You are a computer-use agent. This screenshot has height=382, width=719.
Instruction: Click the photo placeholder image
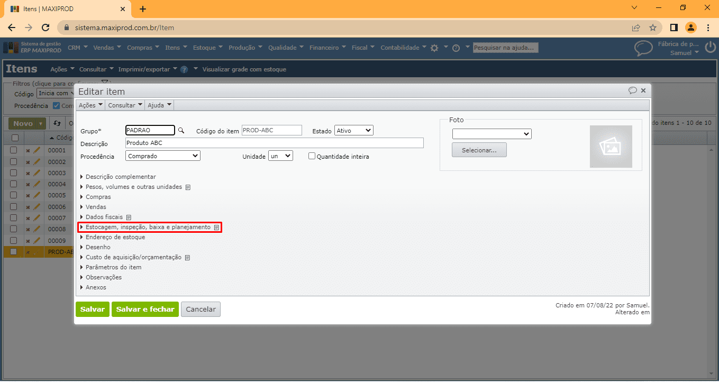pyautogui.click(x=611, y=147)
